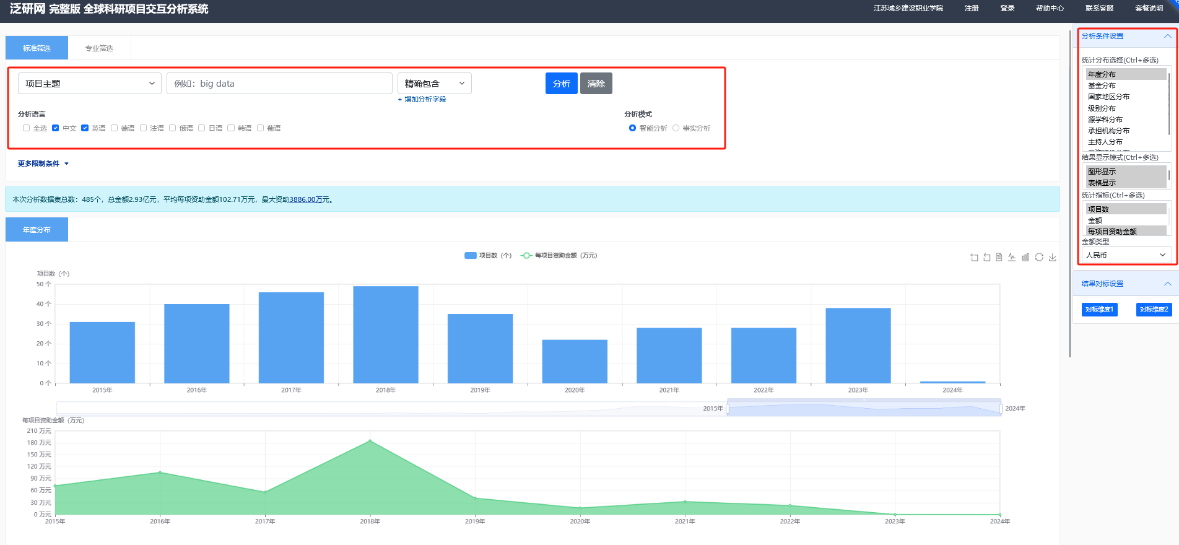This screenshot has height=545, width=1179.
Task: Click the zoom reset (undo zoom) chart icon
Action: [987, 257]
